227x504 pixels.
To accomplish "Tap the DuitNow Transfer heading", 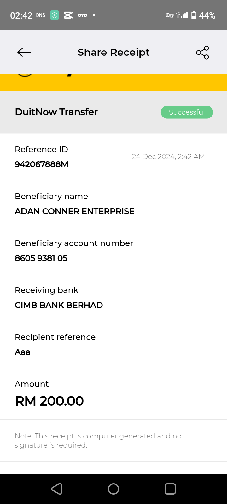I will tap(56, 112).
